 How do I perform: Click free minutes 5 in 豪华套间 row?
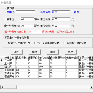[x=72, y=70]
